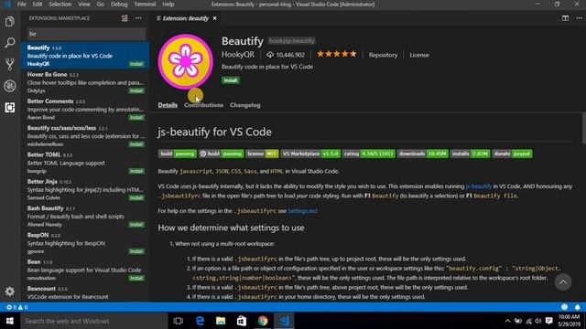This screenshot has height=329, width=586.
Task: Install the Better Jinja extension
Action: [x=136, y=197]
